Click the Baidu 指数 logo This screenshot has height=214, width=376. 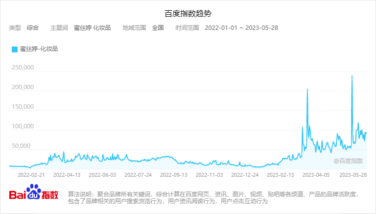[x=34, y=192]
